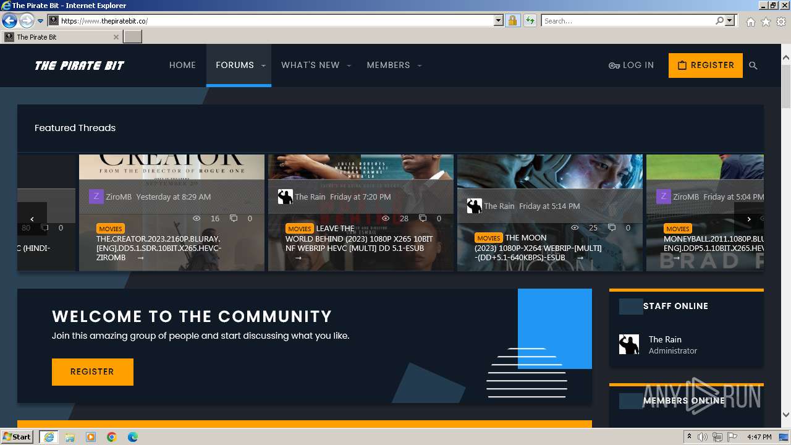Open the browser Tools gear icon
Viewport: 791px width, 445px height.
pyautogui.click(x=781, y=22)
